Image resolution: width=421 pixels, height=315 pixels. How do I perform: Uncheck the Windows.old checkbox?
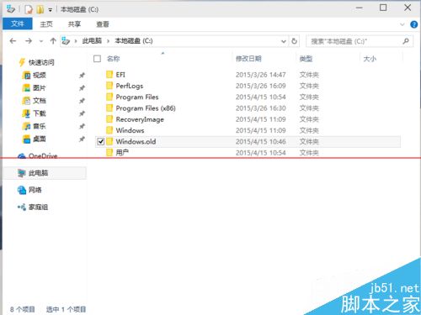click(x=100, y=142)
